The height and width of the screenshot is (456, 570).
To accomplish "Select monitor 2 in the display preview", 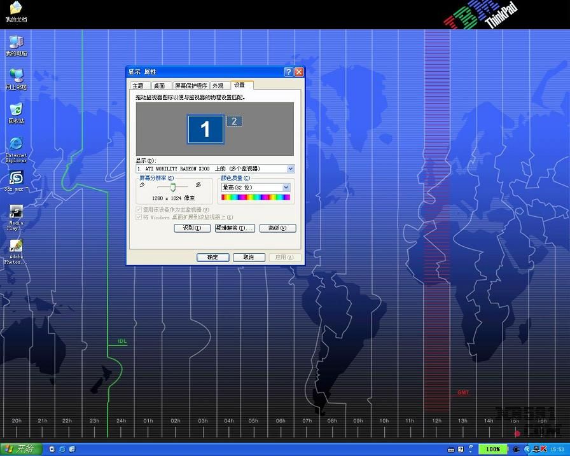I will [x=234, y=121].
